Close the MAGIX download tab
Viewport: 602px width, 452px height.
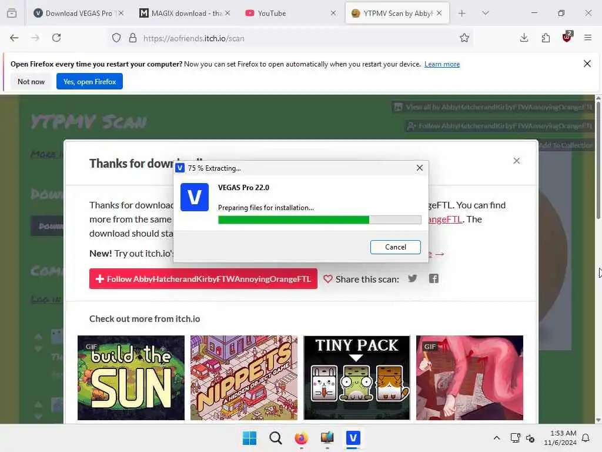tap(228, 13)
